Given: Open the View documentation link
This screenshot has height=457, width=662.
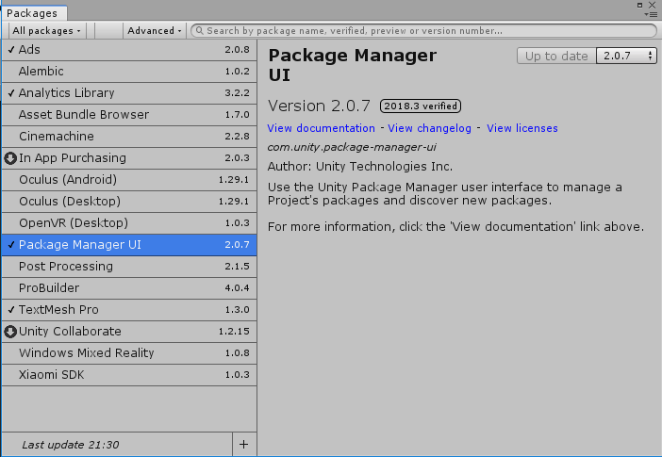Looking at the screenshot, I should click(321, 128).
